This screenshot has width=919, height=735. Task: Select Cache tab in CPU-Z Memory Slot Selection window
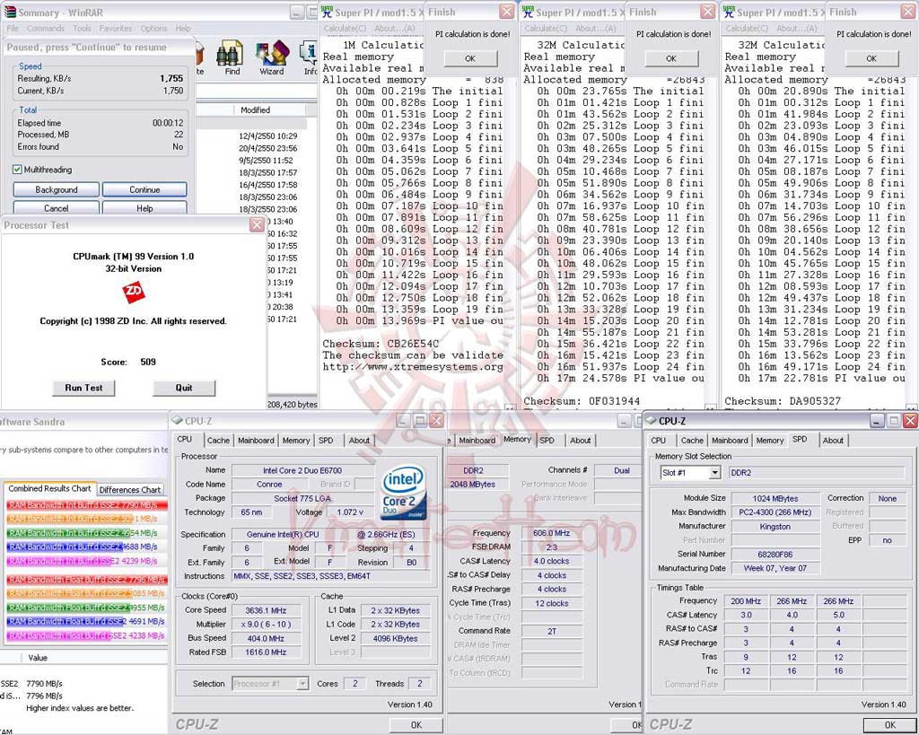pos(692,440)
